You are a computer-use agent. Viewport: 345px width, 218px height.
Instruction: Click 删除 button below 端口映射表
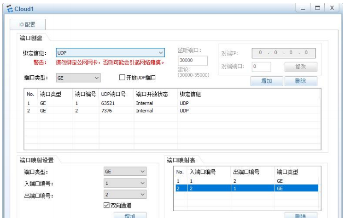coord(301,215)
